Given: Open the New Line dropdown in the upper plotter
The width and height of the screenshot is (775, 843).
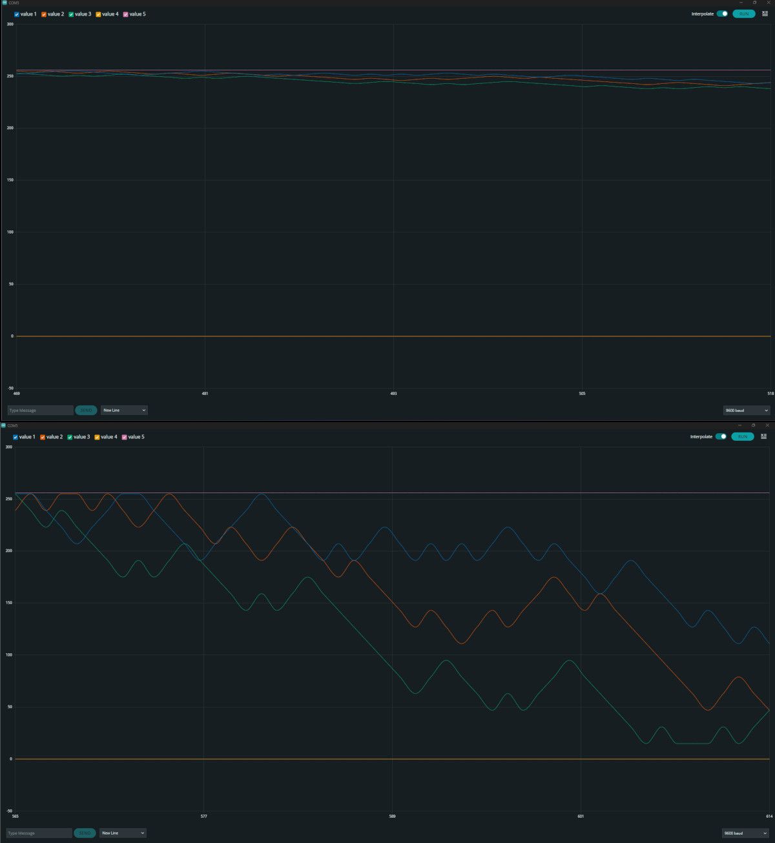Looking at the screenshot, I should click(125, 411).
